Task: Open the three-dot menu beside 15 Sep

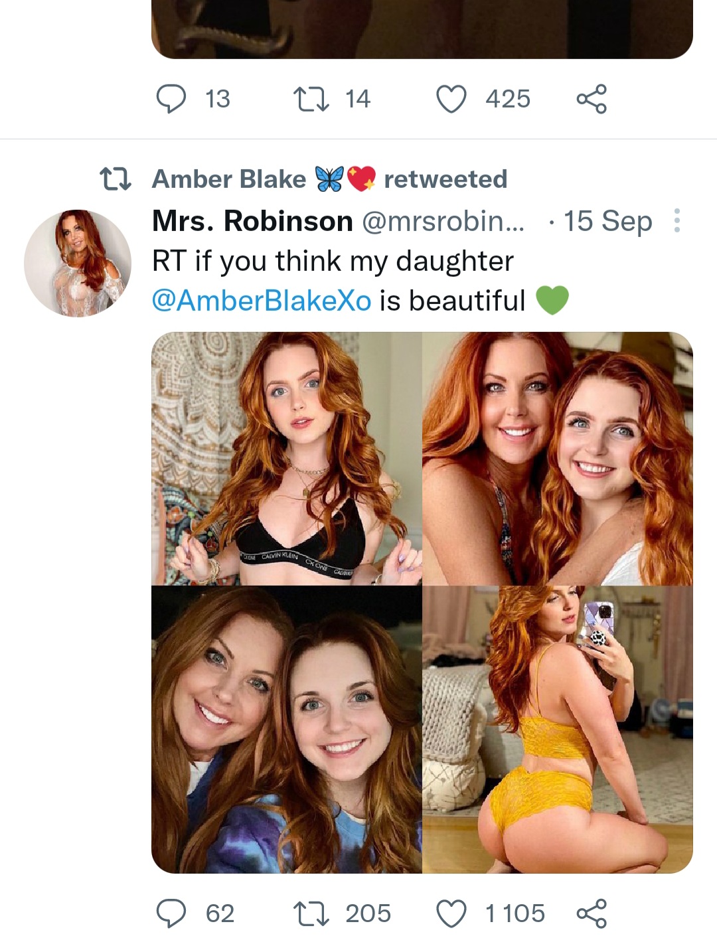Action: pos(677,221)
